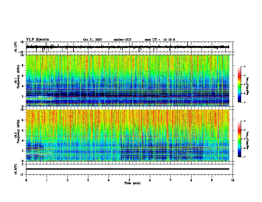Click tick label "0" on the time axis
Viewport: 262px width, 202px height.
[26, 180]
